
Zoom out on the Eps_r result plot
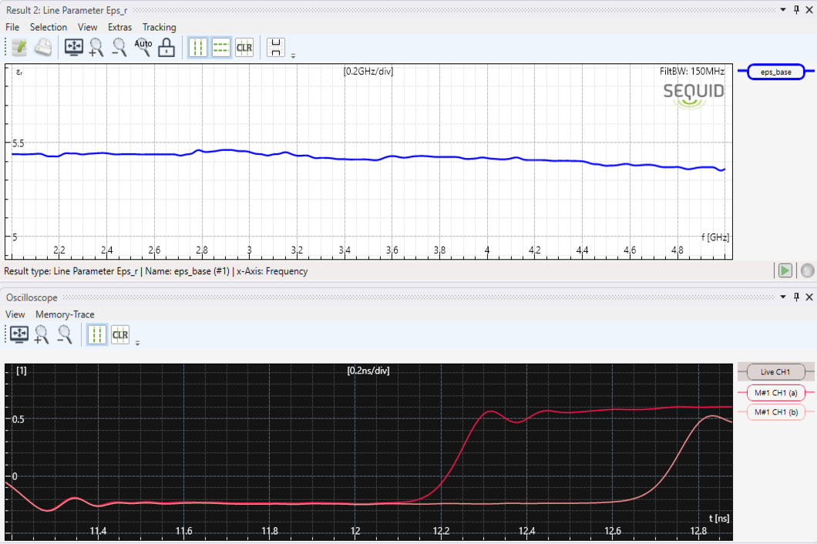click(119, 48)
